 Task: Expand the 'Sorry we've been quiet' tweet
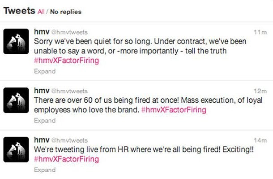45,71
